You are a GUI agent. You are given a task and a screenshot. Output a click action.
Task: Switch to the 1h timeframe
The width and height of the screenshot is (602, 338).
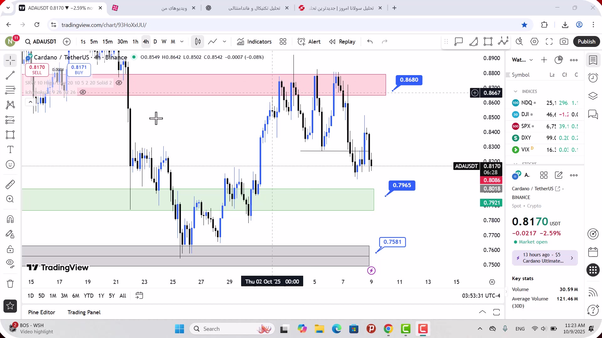click(135, 42)
